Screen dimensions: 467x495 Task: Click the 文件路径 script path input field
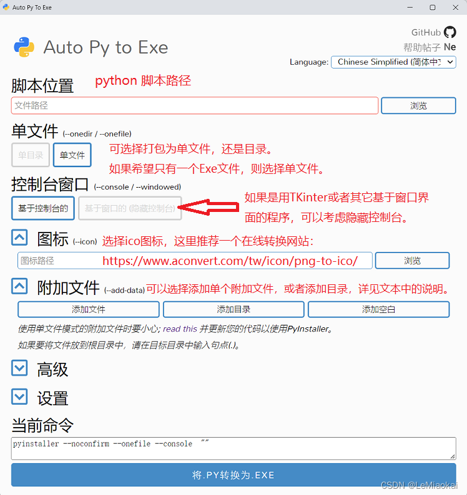pos(195,105)
